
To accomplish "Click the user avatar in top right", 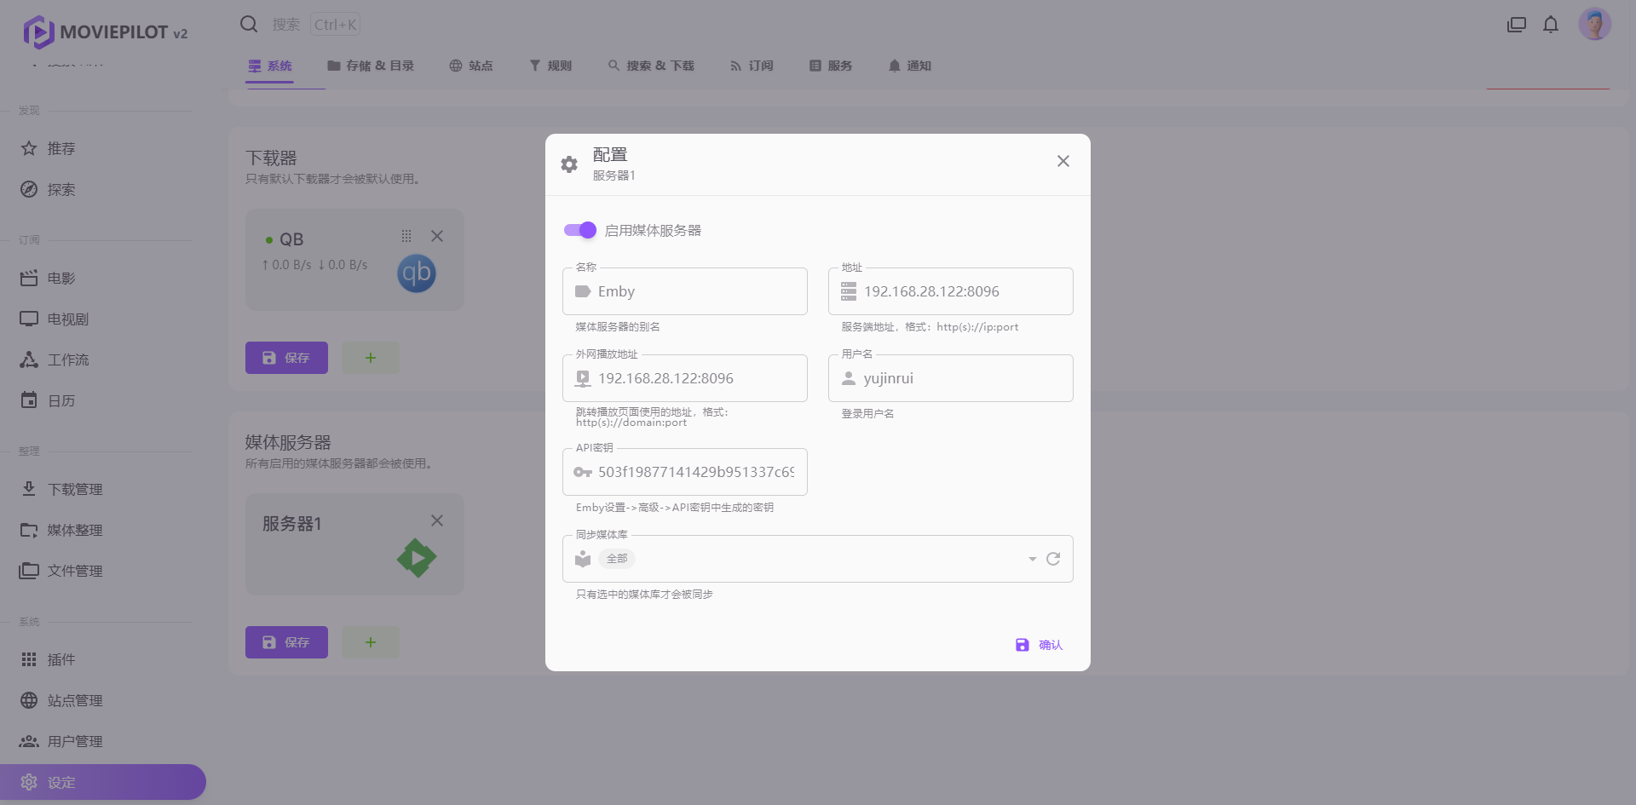I will pos(1594,25).
